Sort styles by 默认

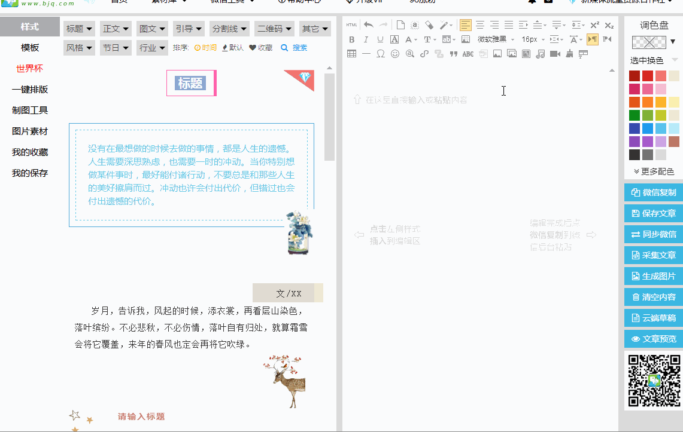[x=233, y=47]
